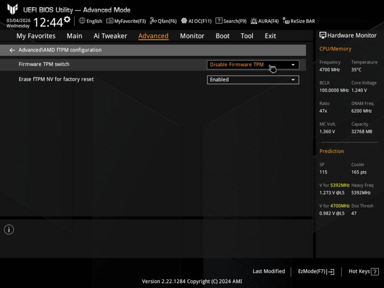This screenshot has width=384, height=288.
Task: Open Search(F9) tool
Action: click(x=231, y=21)
